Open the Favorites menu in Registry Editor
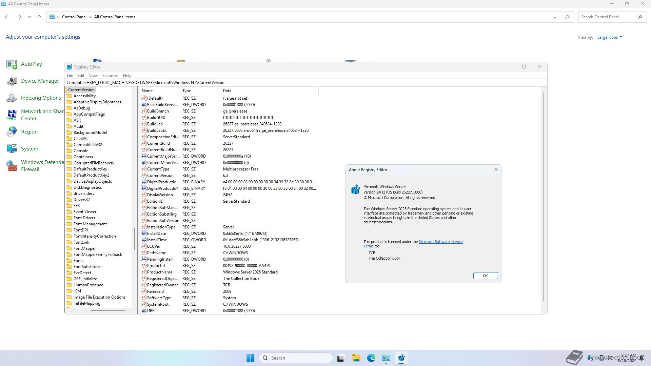Screen dimensions: 651x366 point(110,76)
